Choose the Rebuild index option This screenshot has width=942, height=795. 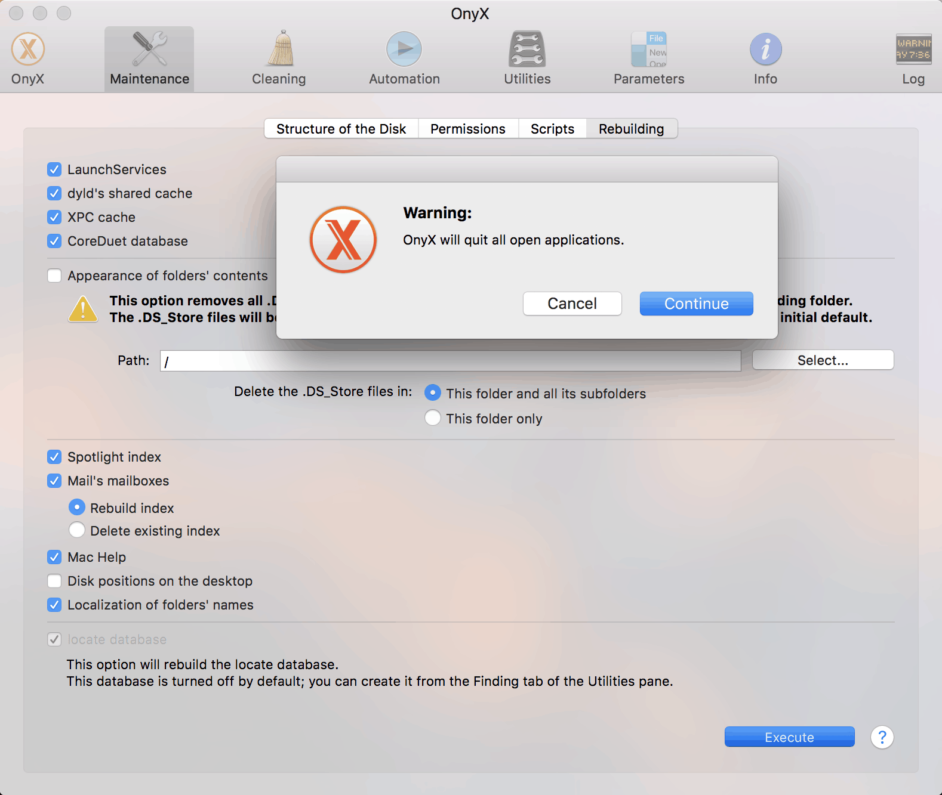coord(77,507)
